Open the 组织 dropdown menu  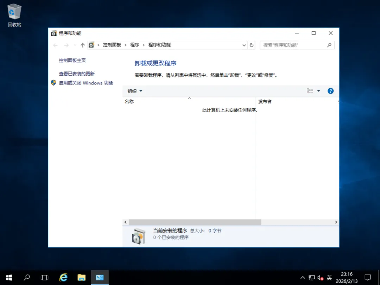click(x=135, y=91)
